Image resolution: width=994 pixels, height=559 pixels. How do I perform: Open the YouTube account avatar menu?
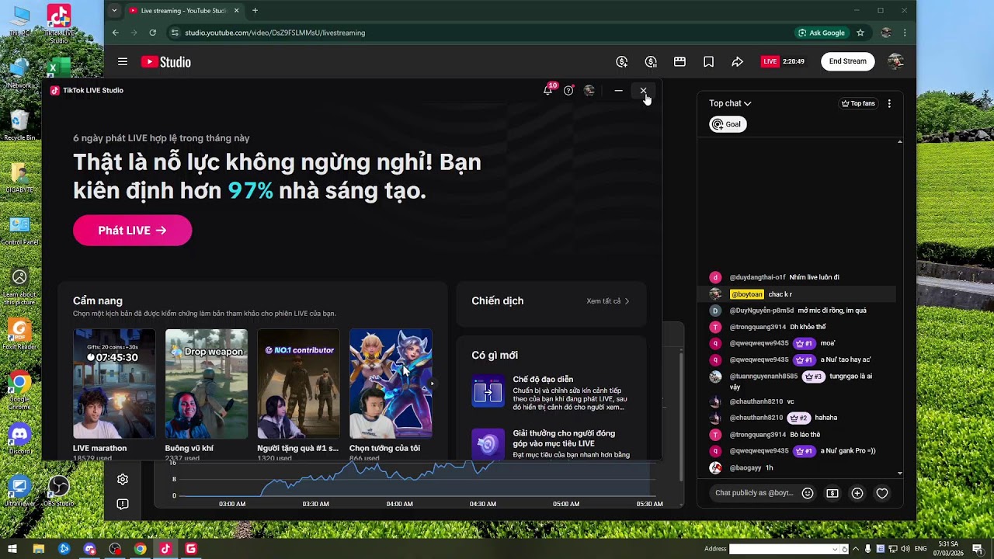pos(895,61)
